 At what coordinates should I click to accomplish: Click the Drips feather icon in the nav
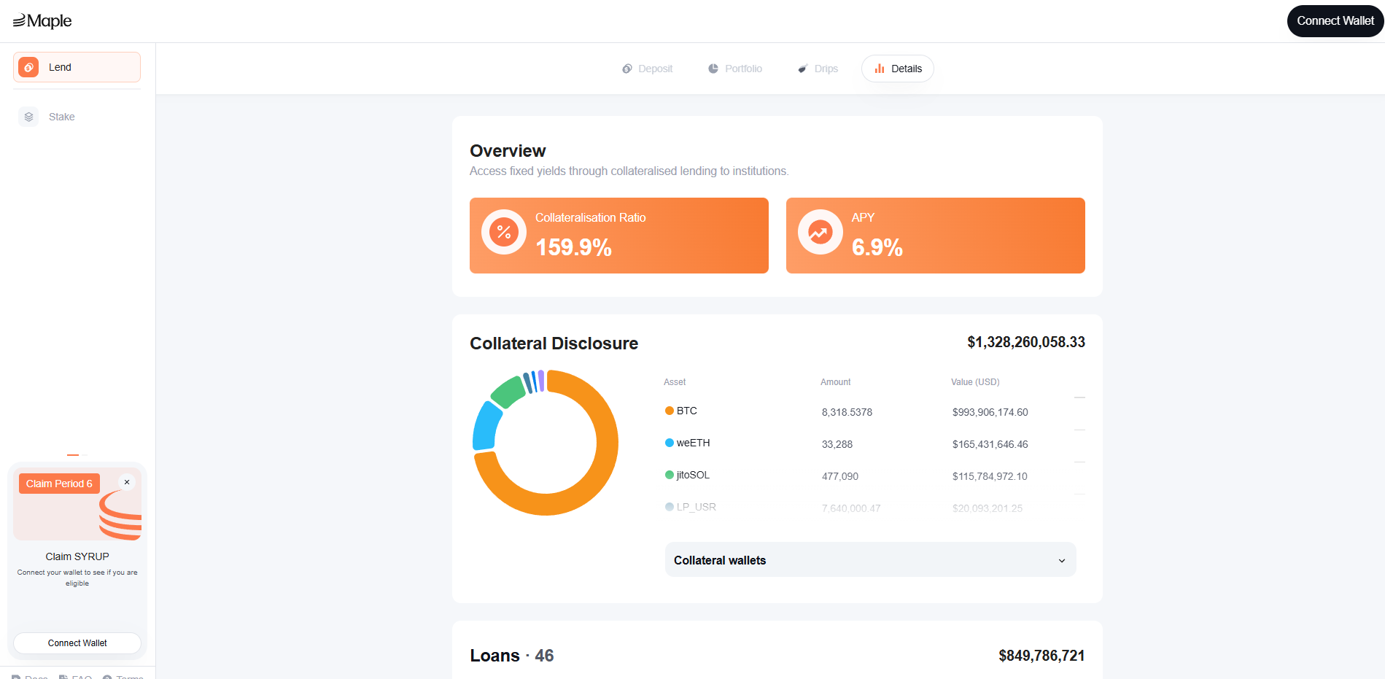click(802, 68)
